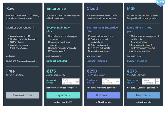Start free trial of Cloud edition
167x113 pixels.
[104, 102]
